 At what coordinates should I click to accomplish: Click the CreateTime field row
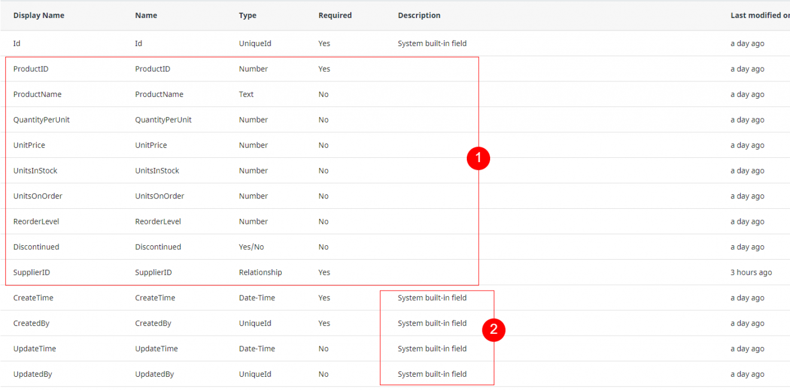coord(33,297)
